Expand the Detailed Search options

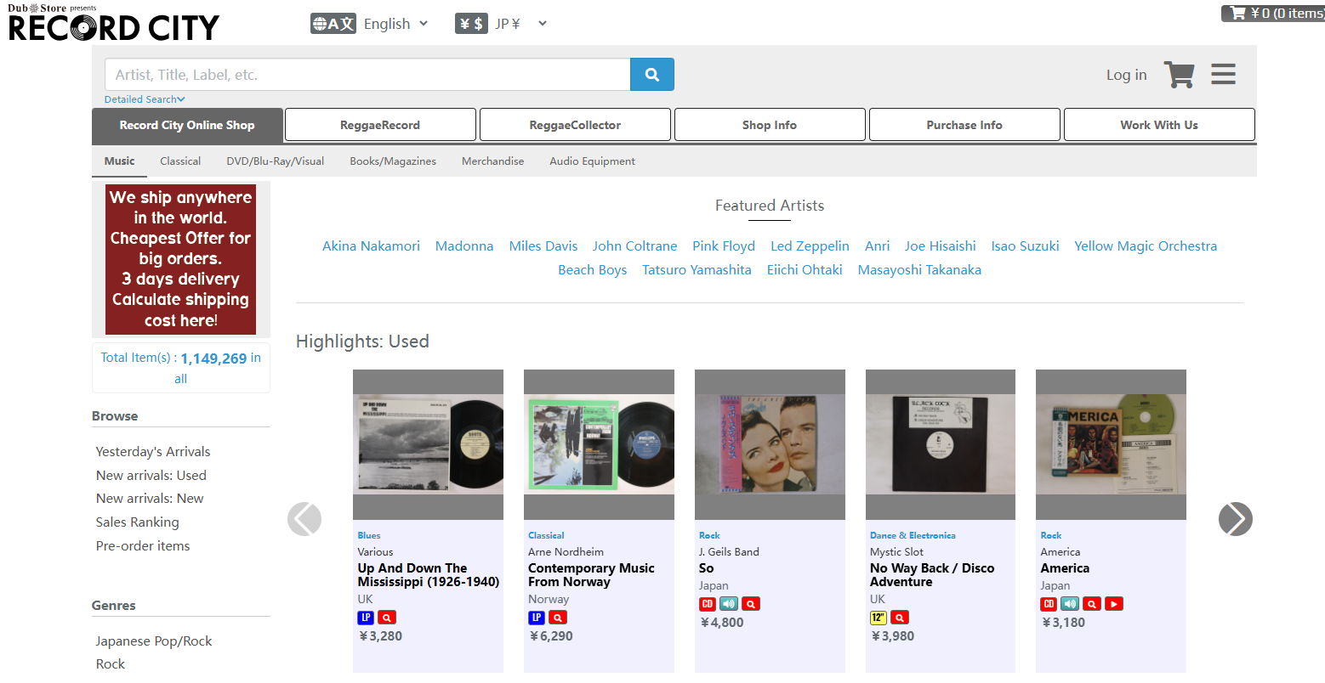click(145, 99)
